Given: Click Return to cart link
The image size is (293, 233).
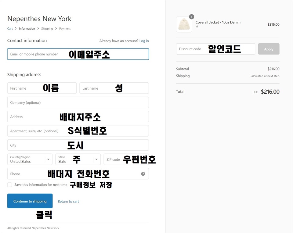Looking at the screenshot, I should [x=68, y=202].
